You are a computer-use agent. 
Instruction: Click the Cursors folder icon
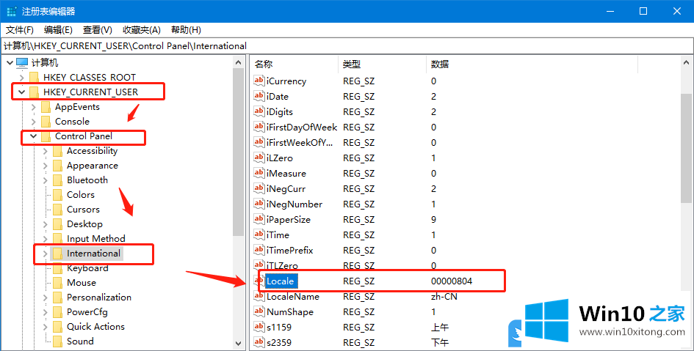point(57,210)
